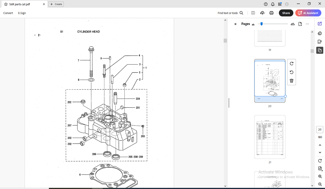
Task: Click the insert pages icon in Pages panel
Action: coord(300,24)
